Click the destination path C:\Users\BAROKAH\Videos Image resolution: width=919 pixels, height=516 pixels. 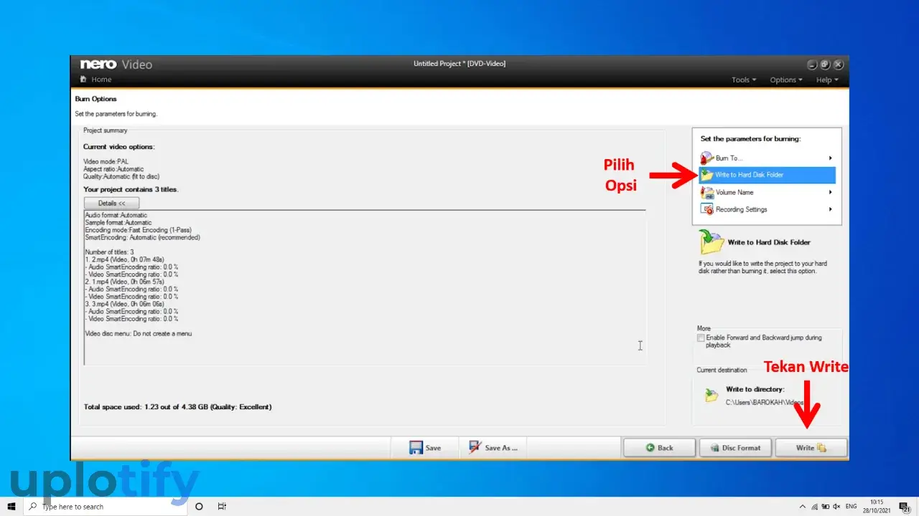point(765,403)
